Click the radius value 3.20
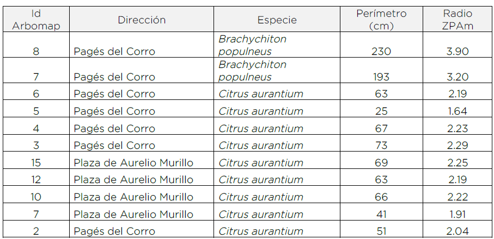 (458, 77)
